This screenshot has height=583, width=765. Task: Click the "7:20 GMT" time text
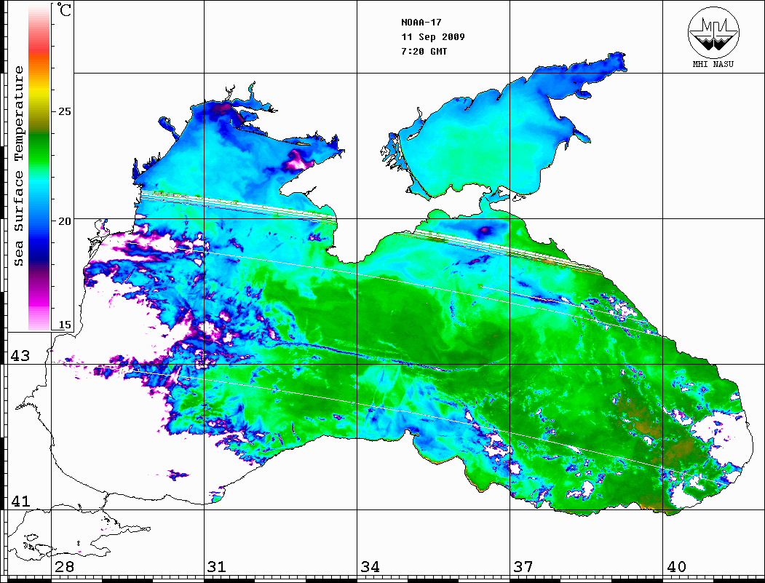point(424,51)
